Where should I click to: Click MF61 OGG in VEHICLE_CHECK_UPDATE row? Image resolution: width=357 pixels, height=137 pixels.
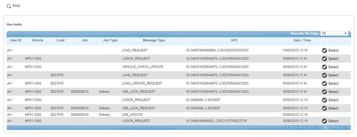click(x=33, y=67)
